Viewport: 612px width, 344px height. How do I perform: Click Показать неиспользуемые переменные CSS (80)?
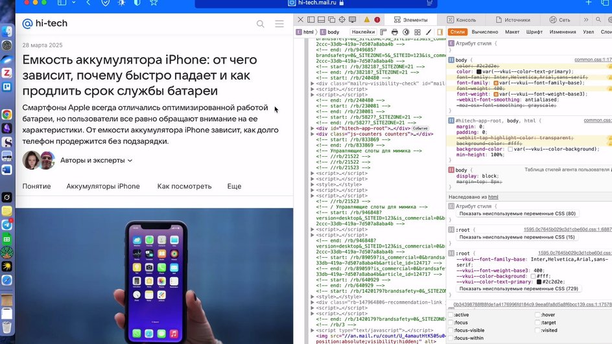[517, 214]
